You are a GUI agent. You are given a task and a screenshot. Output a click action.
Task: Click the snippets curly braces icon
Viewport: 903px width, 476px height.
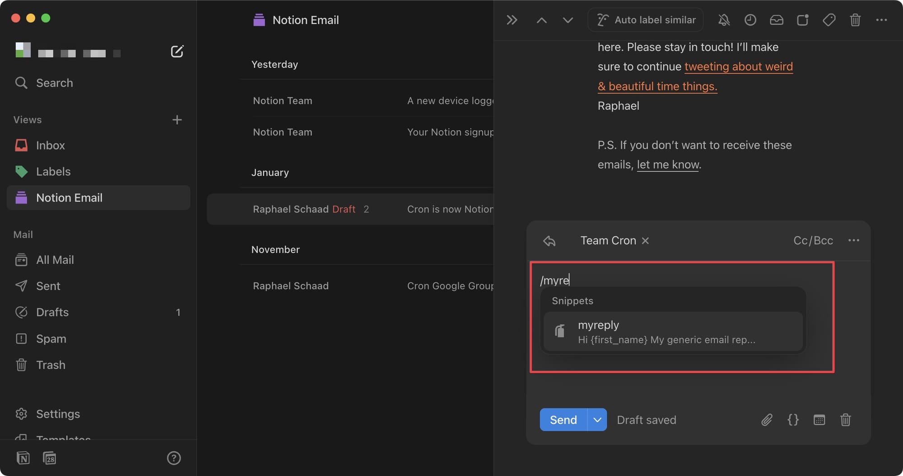pos(793,420)
